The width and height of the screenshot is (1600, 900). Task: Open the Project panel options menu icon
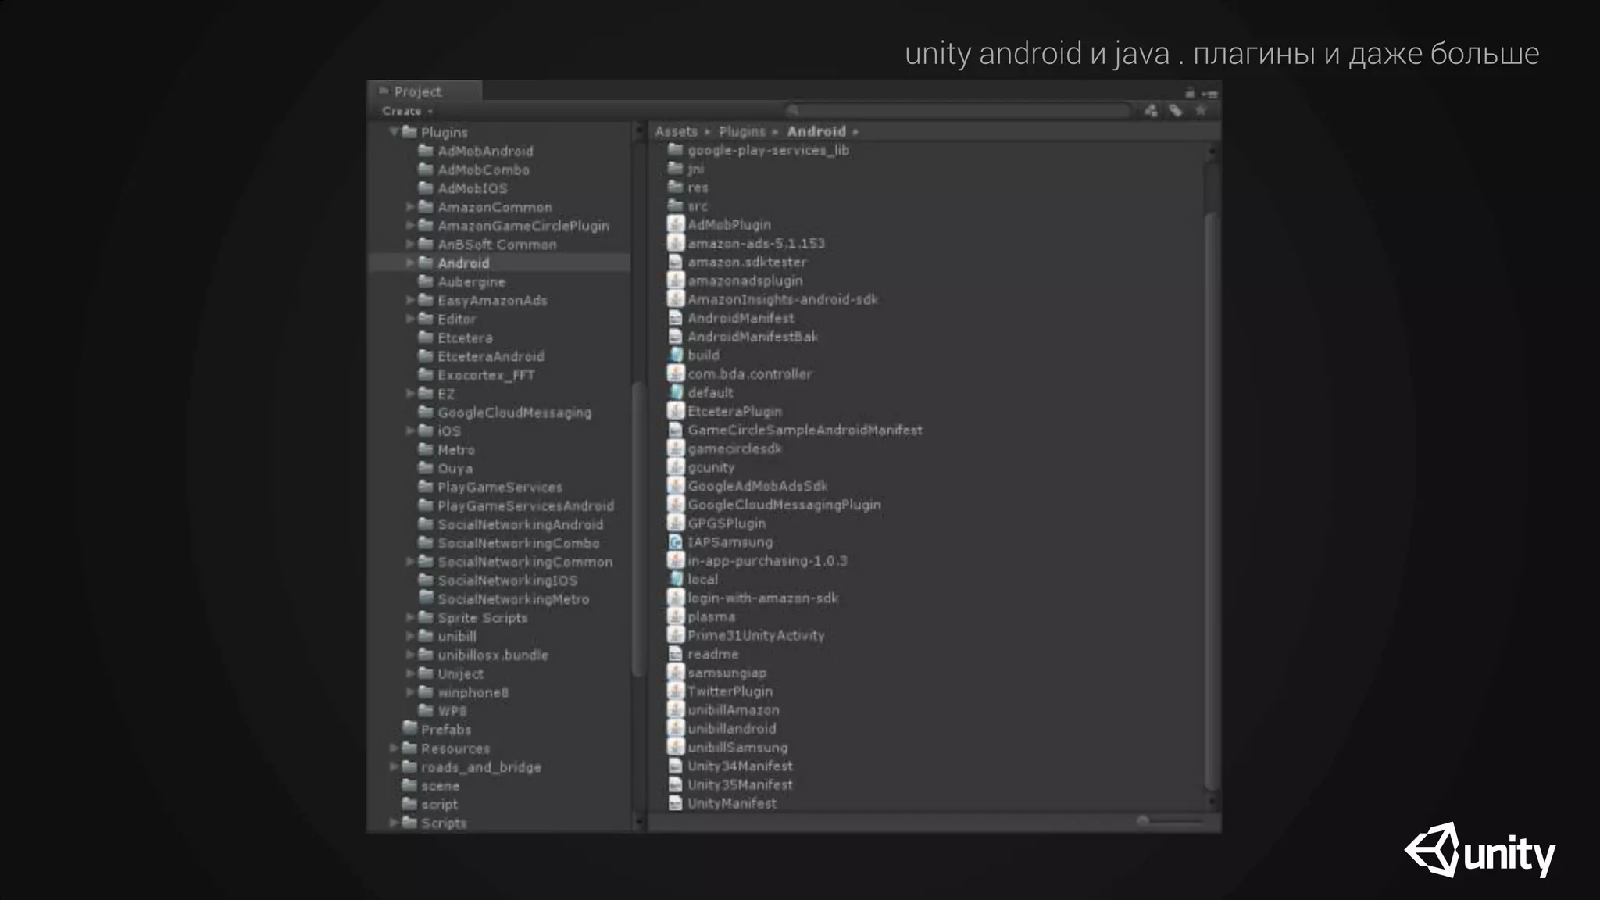coord(1209,94)
